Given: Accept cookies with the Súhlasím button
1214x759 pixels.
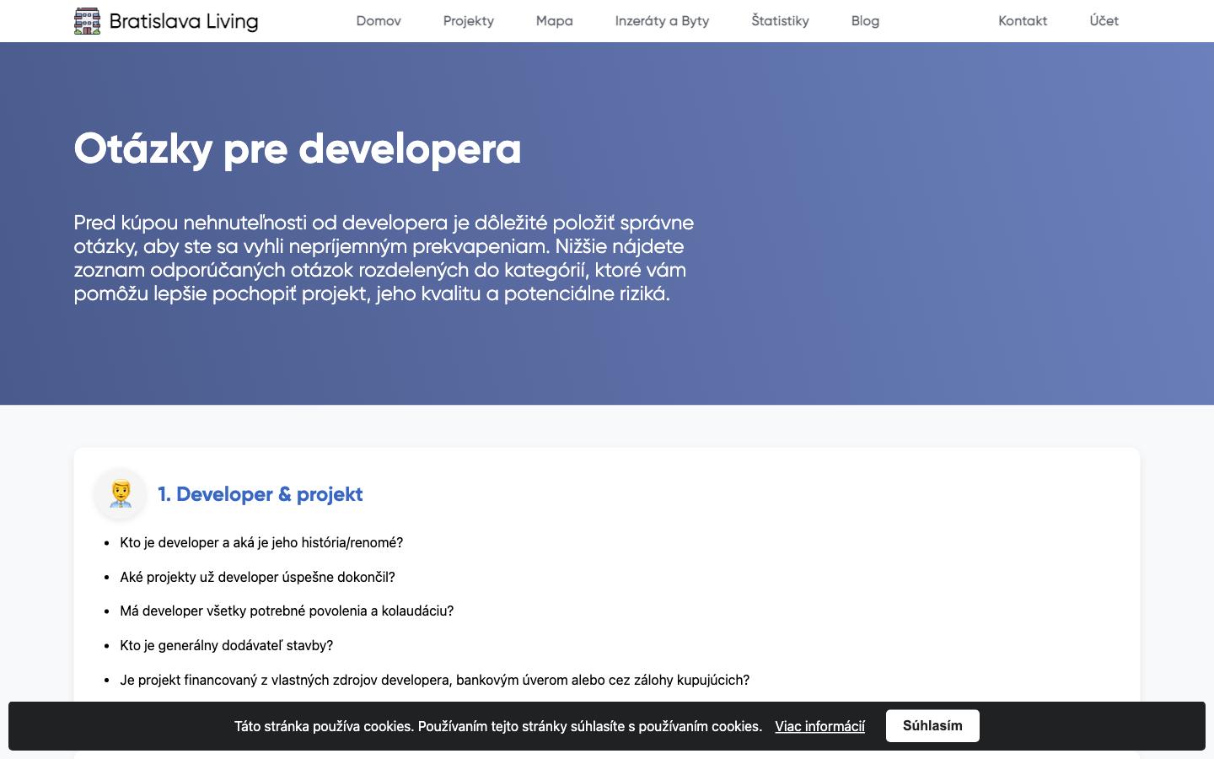Looking at the screenshot, I should click(x=932, y=725).
